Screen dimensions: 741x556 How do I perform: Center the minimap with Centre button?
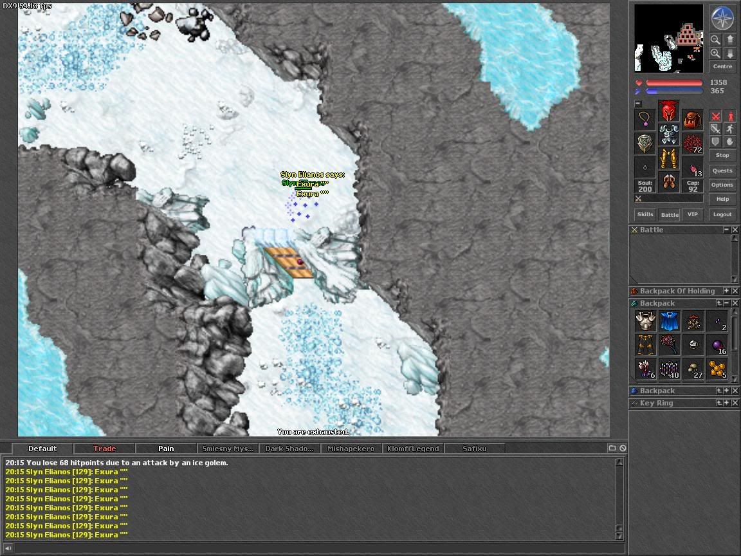click(722, 67)
